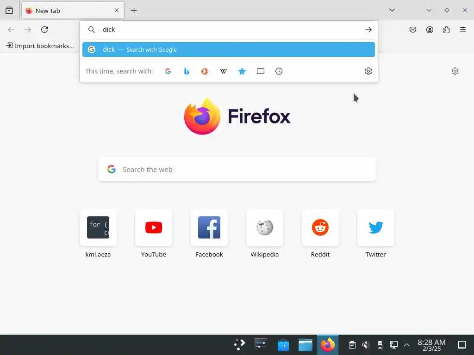Select the New Tab browser tab
This screenshot has height=355, width=474.
73,11
